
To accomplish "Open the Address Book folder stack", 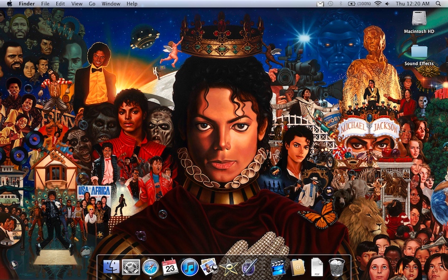I will (x=298, y=267).
